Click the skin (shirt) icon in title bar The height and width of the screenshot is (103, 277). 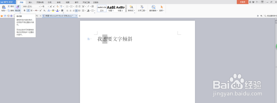tap(253, 2)
